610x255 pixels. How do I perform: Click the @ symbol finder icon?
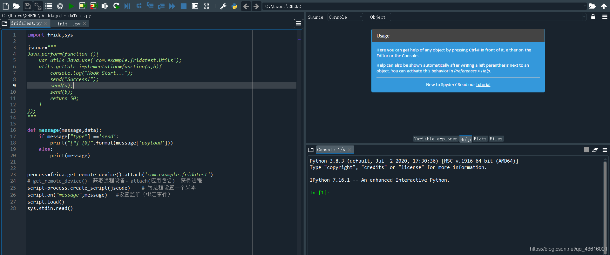coord(60,6)
